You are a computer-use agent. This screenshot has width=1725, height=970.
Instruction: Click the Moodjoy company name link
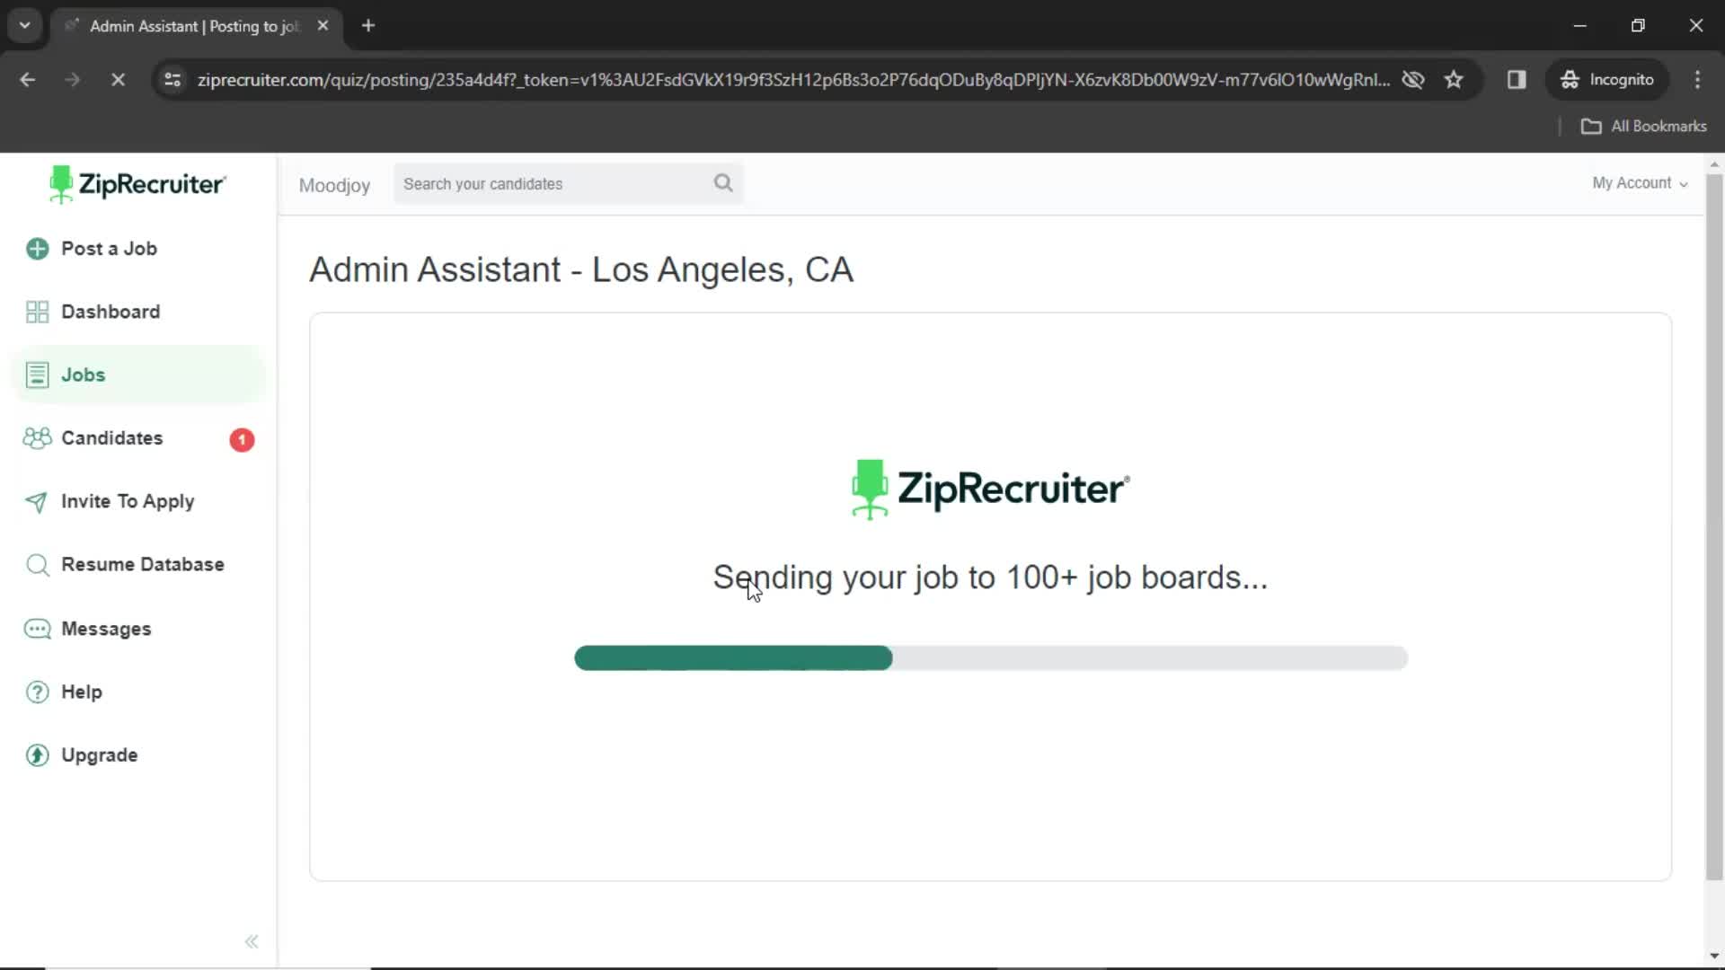(x=333, y=185)
